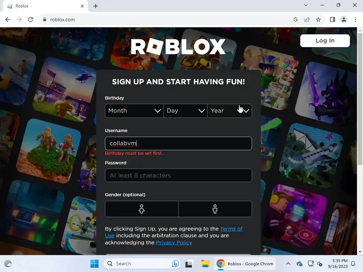The image size is (363, 272).
Task: Click the padlock site info icon
Action: [45, 20]
